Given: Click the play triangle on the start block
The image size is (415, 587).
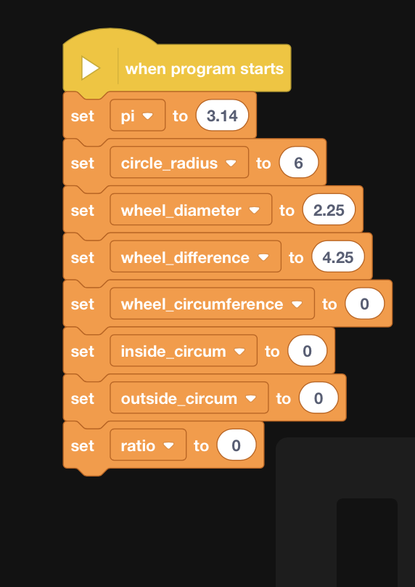Looking at the screenshot, I should 91,68.
